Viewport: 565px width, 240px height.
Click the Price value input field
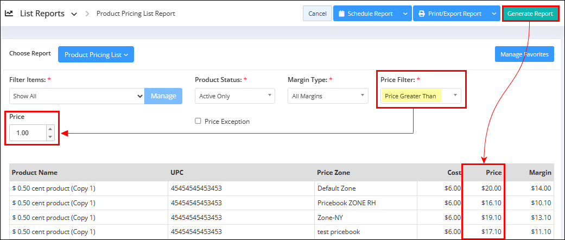point(28,133)
